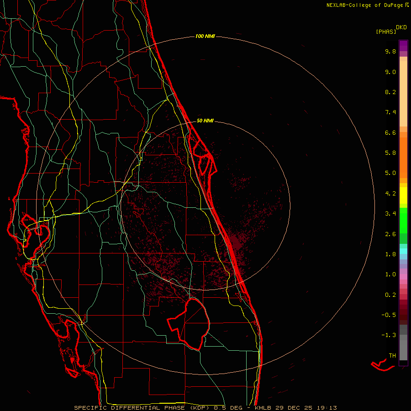Click the 5.0 scale value
This screenshot has height=411, width=411.
click(390, 173)
